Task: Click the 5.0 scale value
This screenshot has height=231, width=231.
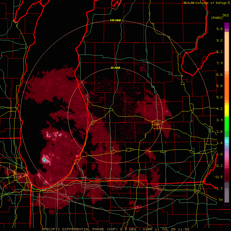Action: pyautogui.click(x=219, y=97)
